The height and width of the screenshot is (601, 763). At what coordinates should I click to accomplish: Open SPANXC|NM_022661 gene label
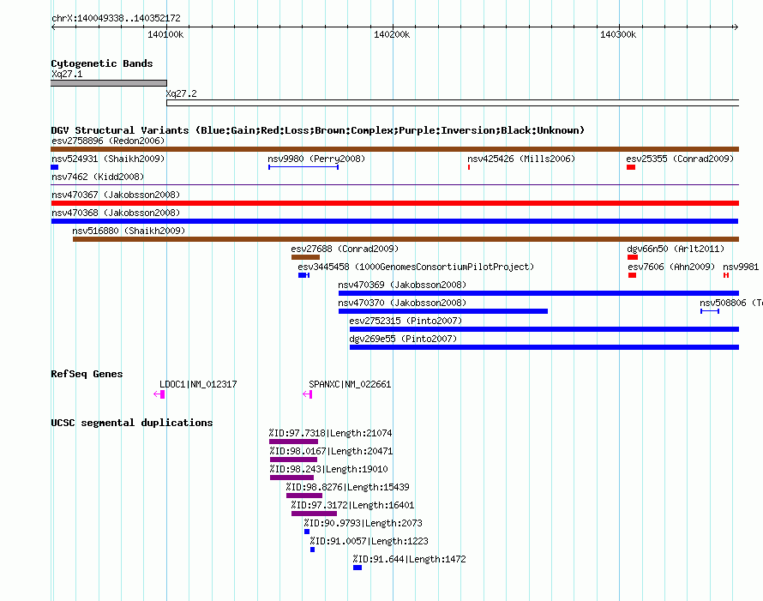[350, 384]
